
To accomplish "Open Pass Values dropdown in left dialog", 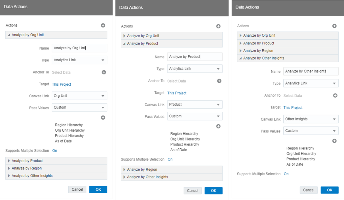I will (79, 108).
